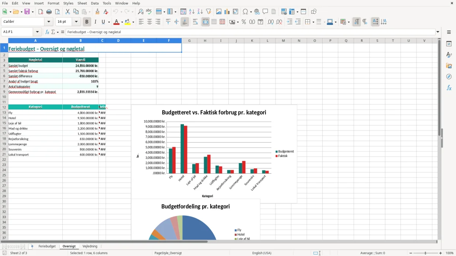Open the sidebar Properties icon
This screenshot has width=456, height=256.
(449, 44)
